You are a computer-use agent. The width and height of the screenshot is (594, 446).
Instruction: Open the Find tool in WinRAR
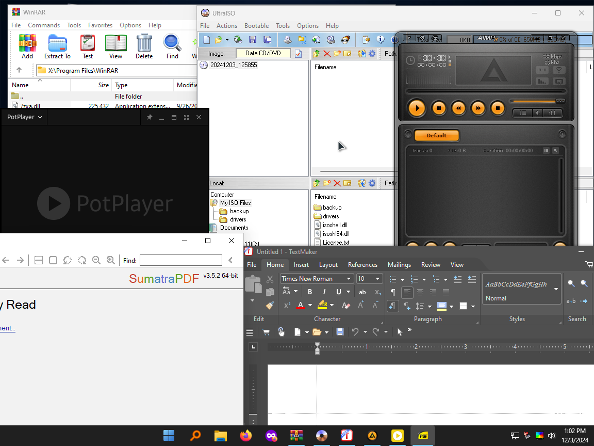[x=172, y=45]
